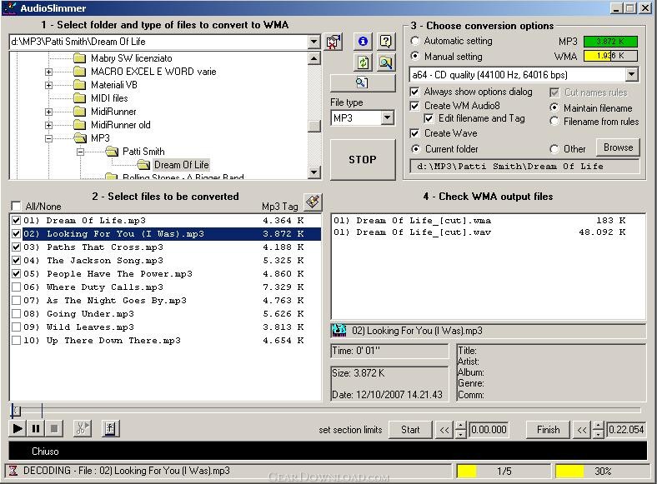Click the << button beside Finish
The image size is (657, 484).
point(582,430)
